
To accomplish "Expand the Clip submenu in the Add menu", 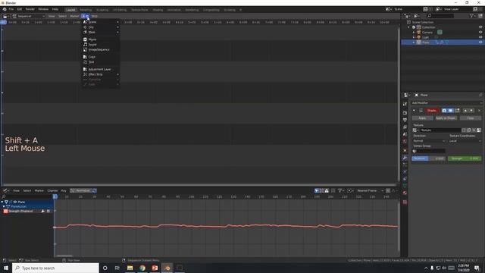I will [101, 27].
